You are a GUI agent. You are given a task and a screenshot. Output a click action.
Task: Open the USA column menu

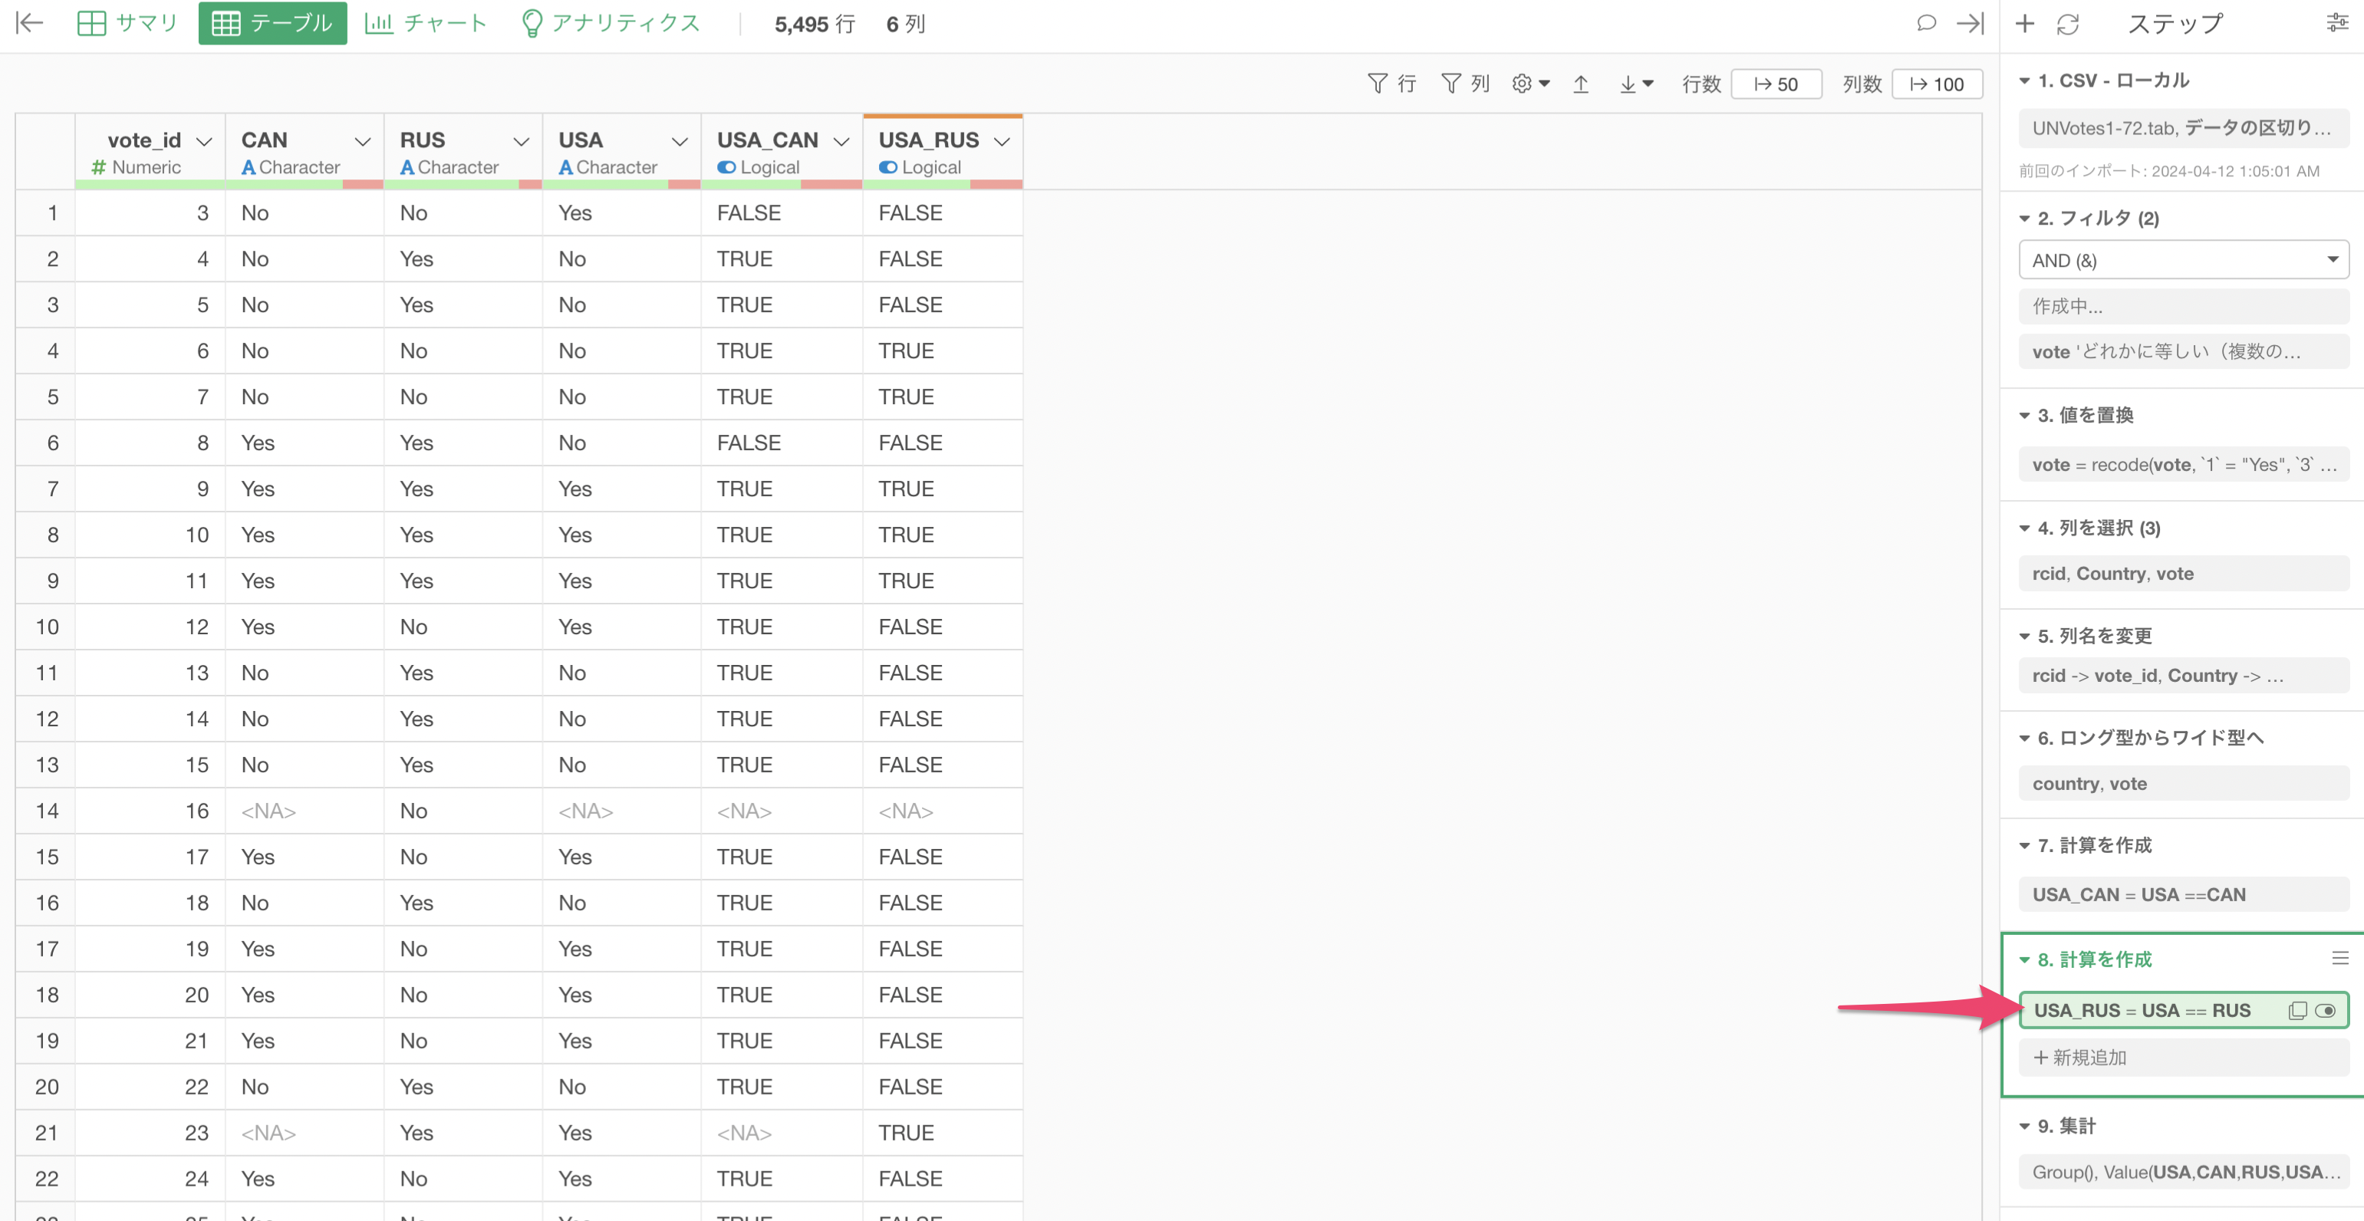click(680, 141)
